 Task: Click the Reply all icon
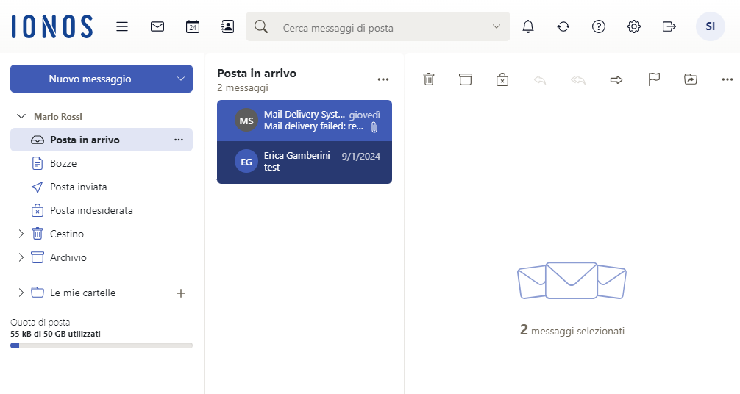click(578, 79)
